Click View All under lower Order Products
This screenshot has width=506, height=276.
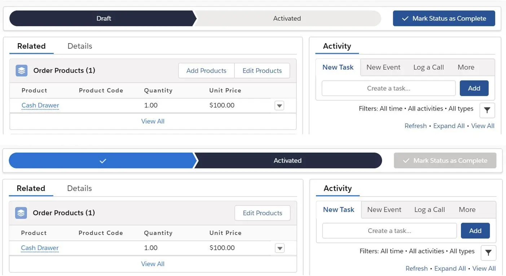pyautogui.click(x=153, y=264)
